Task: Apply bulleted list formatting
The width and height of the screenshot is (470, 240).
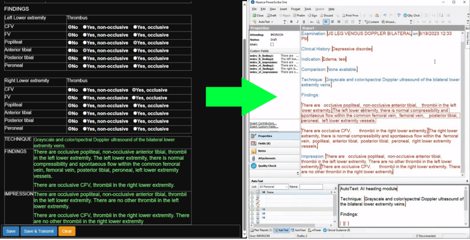Action: pyautogui.click(x=353, y=22)
